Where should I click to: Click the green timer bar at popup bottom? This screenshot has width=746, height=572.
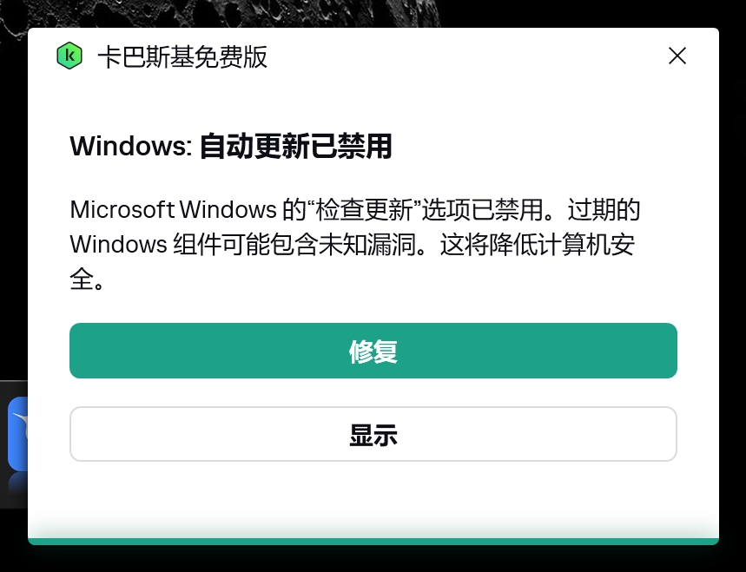coord(373,541)
